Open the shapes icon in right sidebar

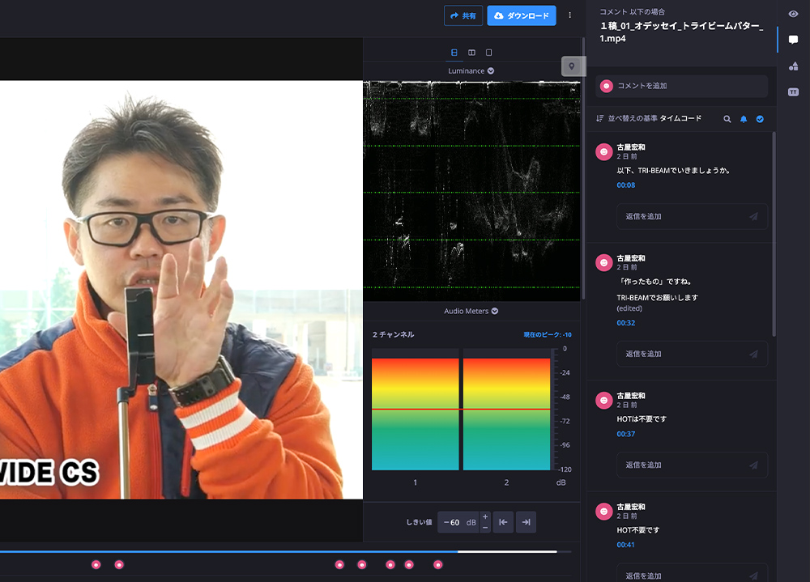coord(793,66)
